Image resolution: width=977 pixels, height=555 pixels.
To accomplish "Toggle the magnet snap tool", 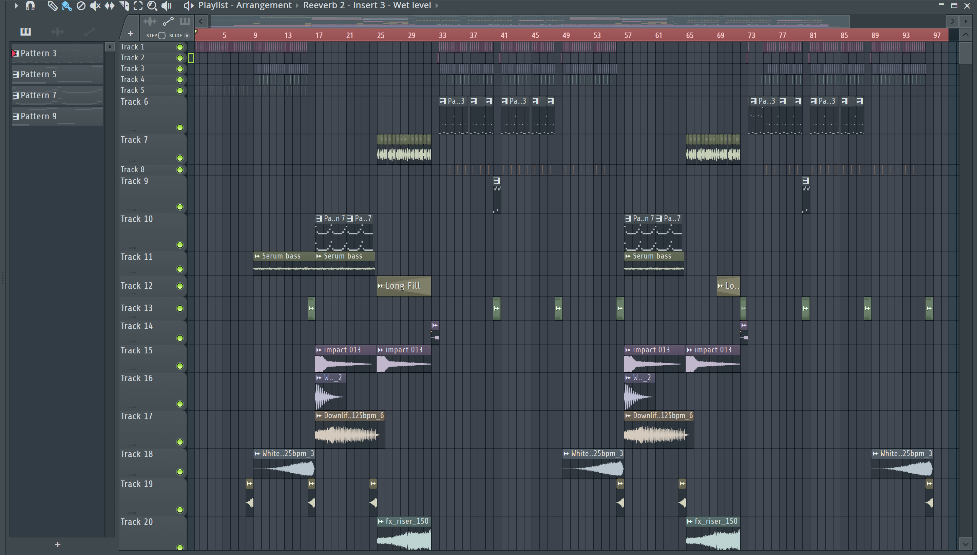I will tap(30, 5).
